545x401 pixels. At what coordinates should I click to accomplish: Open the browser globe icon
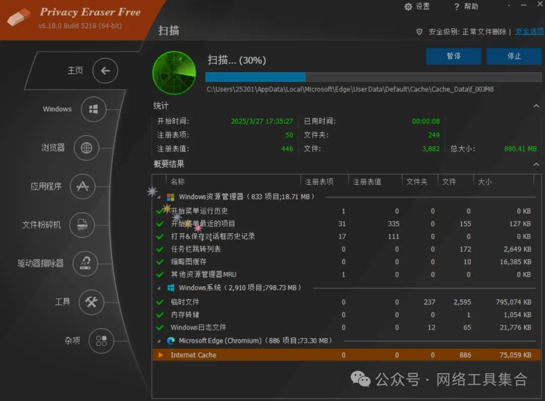pyautogui.click(x=86, y=148)
